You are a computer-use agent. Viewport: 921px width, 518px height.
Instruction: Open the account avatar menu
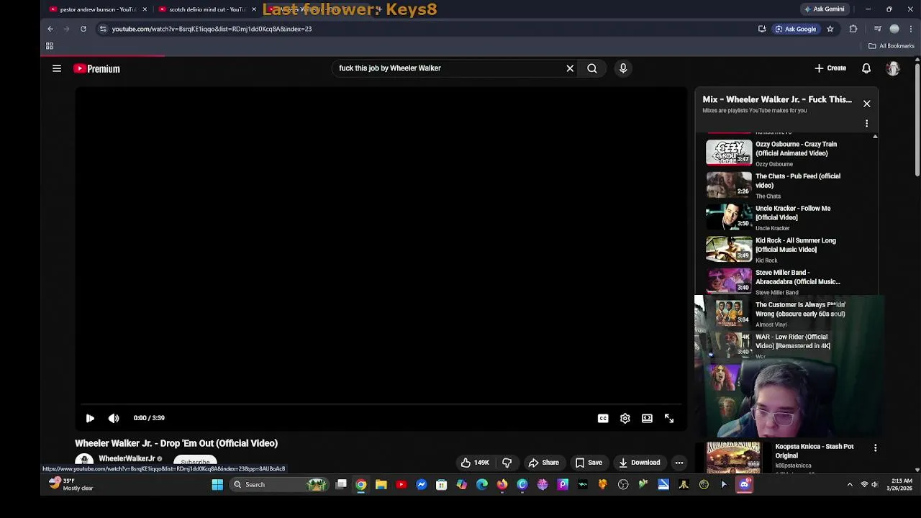pos(893,68)
